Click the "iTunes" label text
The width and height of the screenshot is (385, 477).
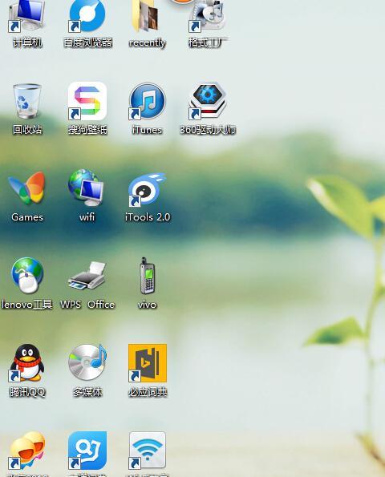148,130
